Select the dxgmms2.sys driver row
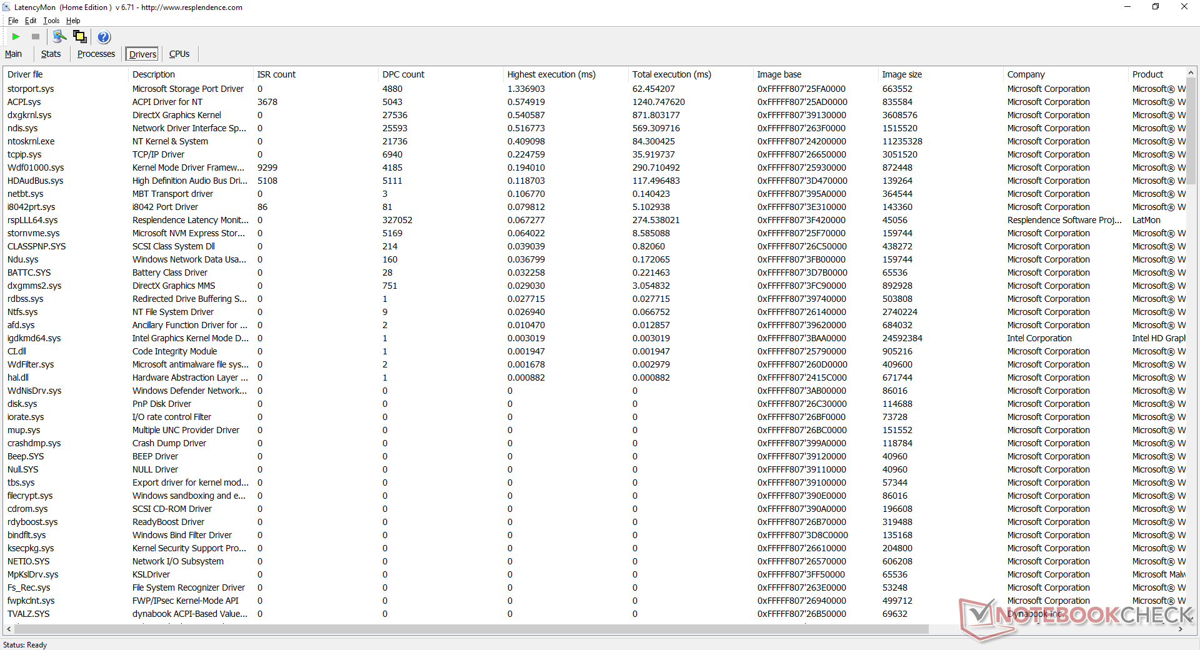Viewport: 1200px width, 650px height. pos(595,286)
